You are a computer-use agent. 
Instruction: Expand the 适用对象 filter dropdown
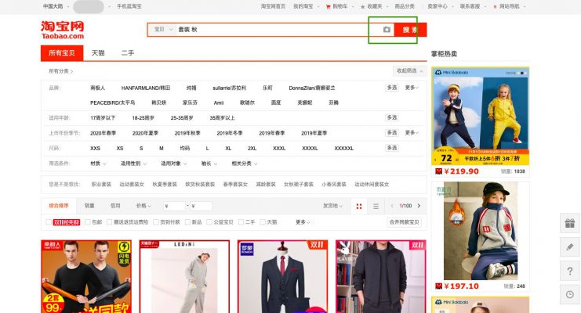[x=174, y=164]
